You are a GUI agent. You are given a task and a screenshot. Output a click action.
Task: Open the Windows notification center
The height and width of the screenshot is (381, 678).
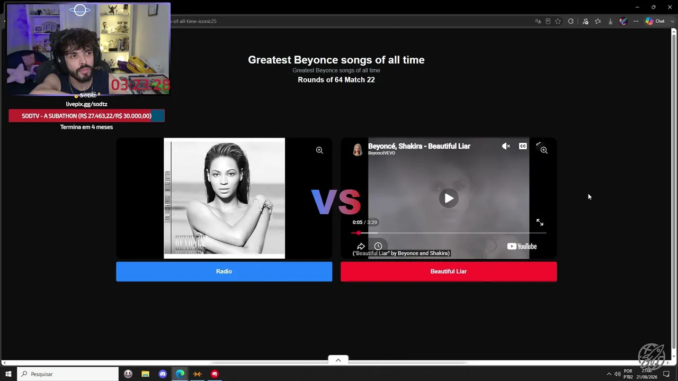[x=666, y=374]
